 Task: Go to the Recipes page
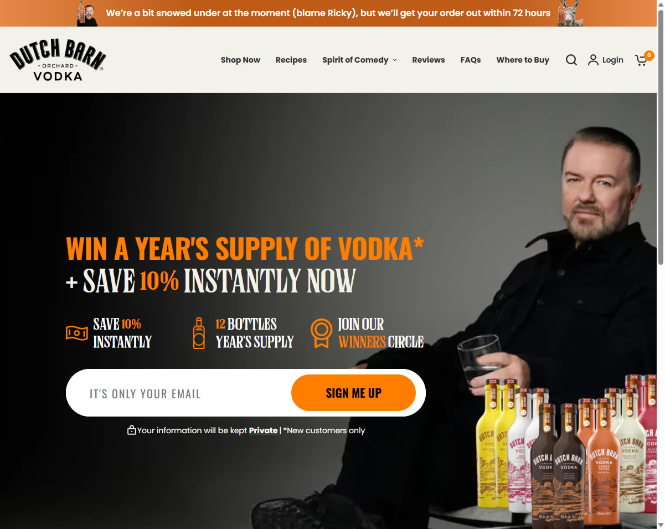(291, 60)
